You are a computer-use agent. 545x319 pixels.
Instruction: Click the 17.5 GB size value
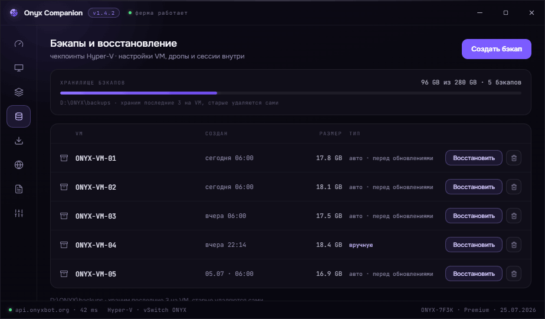[x=329, y=216]
